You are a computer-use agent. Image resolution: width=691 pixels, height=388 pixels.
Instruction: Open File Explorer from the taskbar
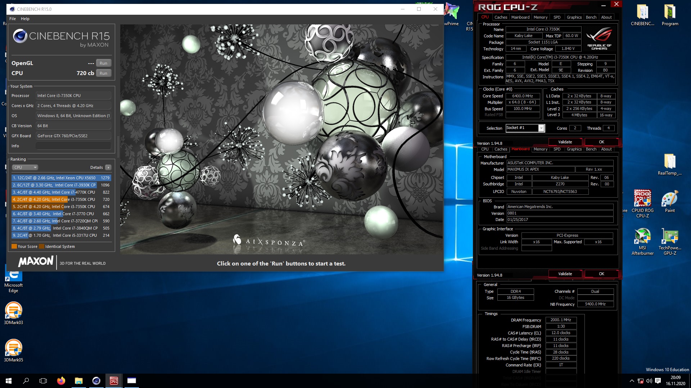coord(79,381)
